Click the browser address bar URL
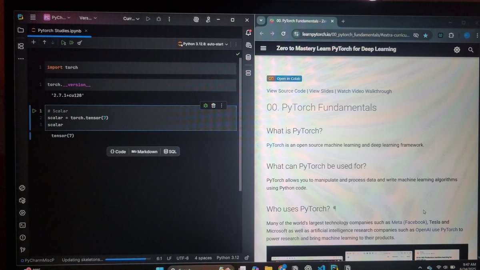 (x=356, y=35)
